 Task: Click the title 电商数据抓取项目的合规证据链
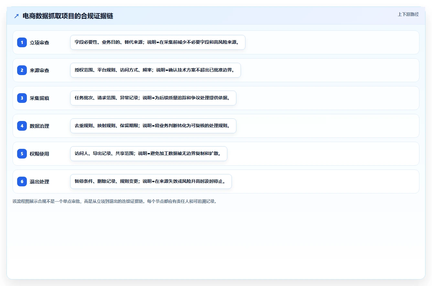[68, 16]
